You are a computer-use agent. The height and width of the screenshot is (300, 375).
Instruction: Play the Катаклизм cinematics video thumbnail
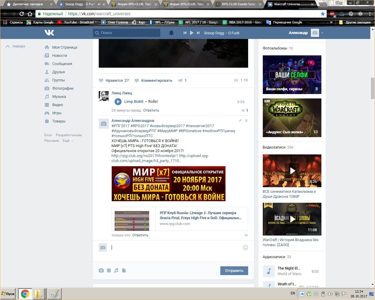pyautogui.click(x=292, y=171)
